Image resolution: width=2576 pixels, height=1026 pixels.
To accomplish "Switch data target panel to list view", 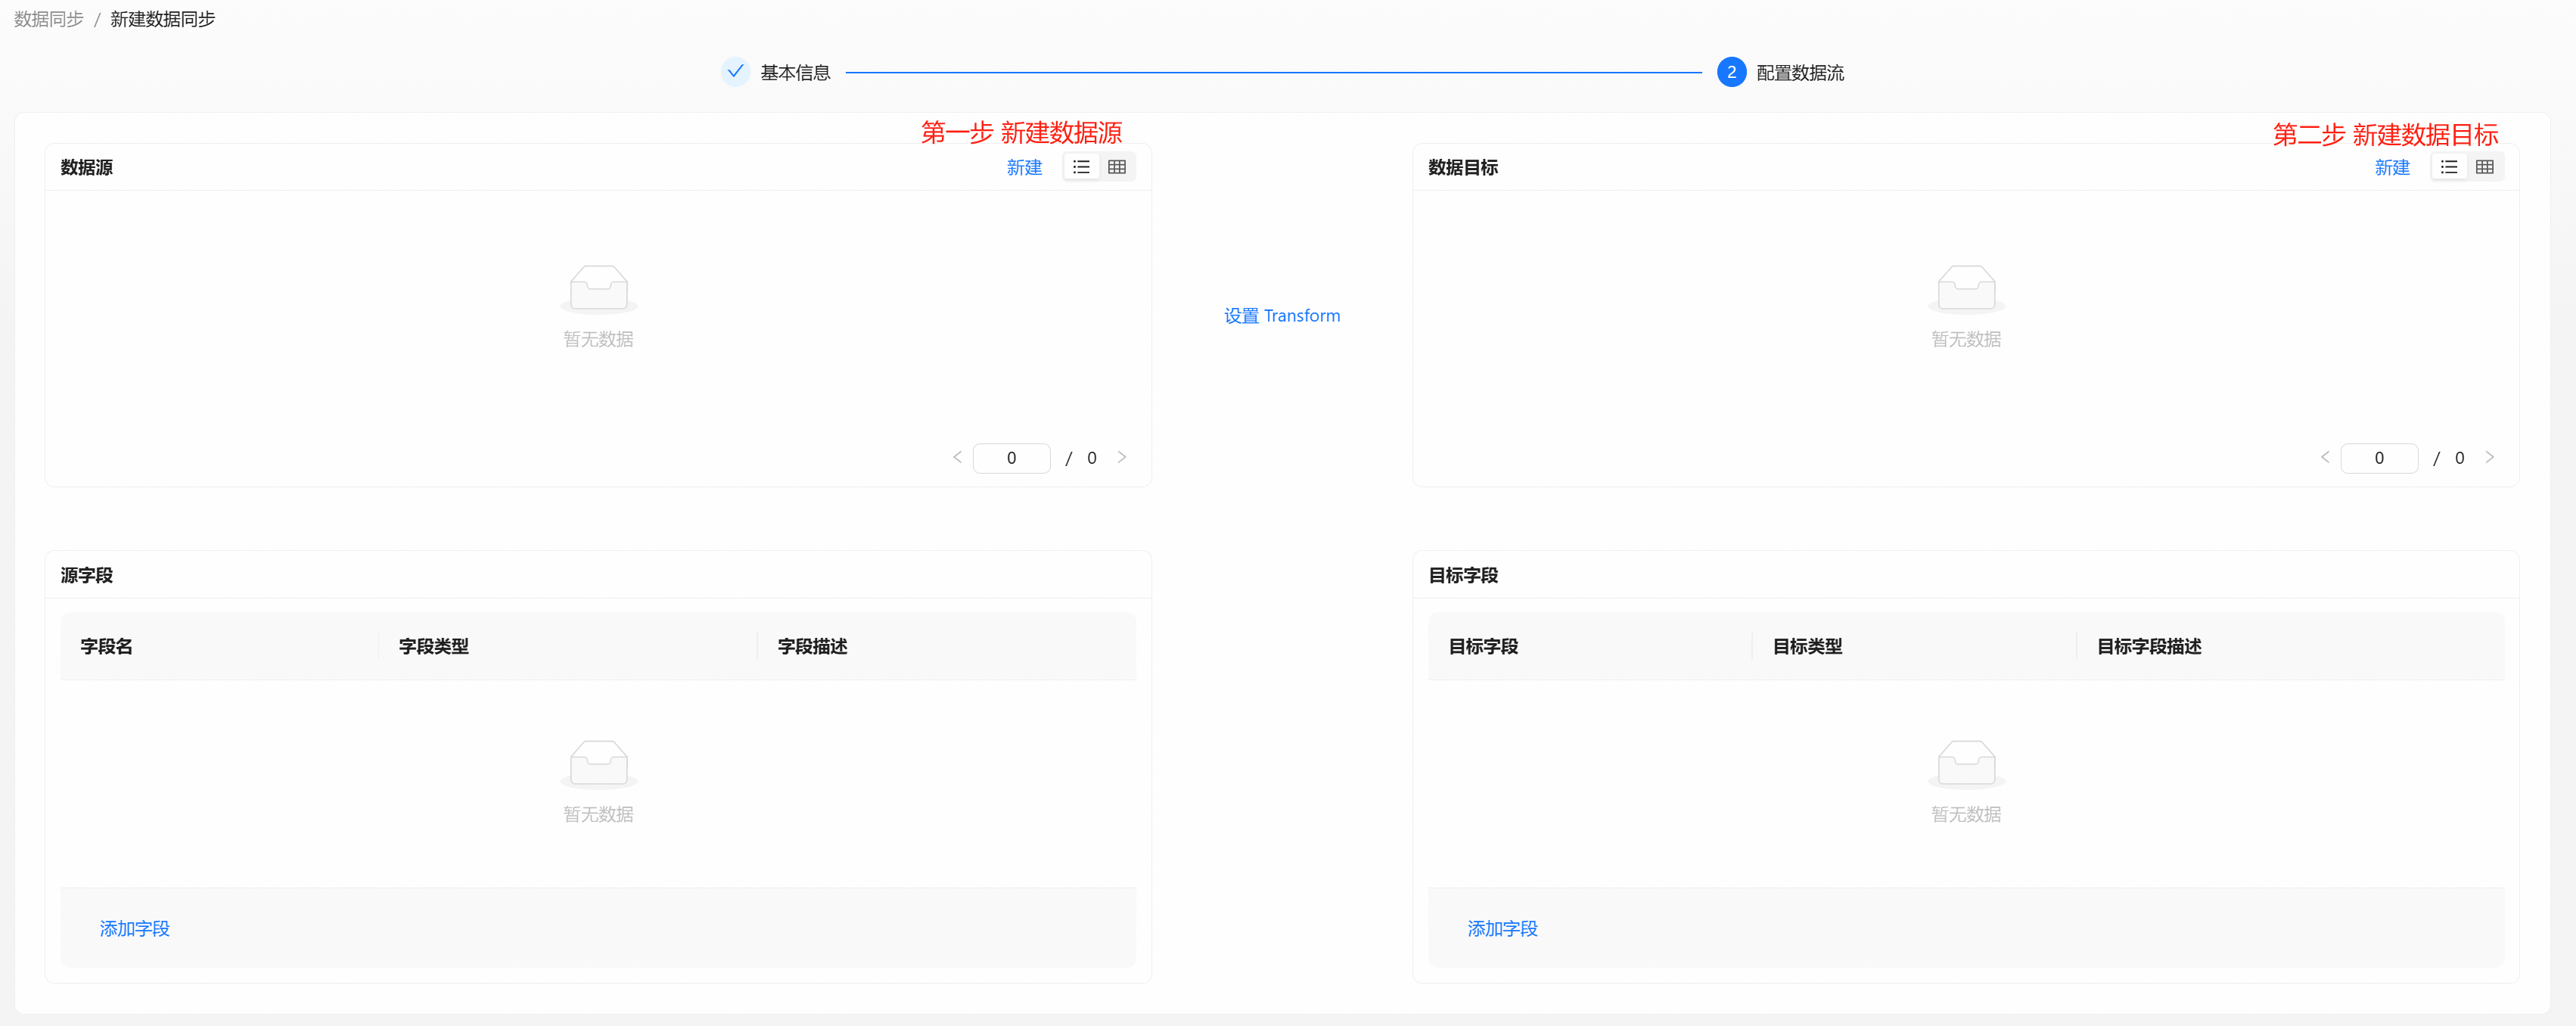I will (x=2449, y=167).
